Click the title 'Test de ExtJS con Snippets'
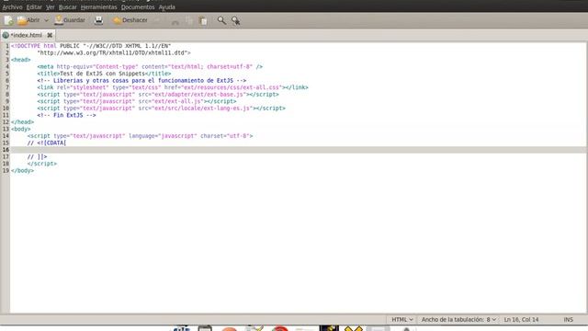The image size is (588, 331). click(102, 74)
